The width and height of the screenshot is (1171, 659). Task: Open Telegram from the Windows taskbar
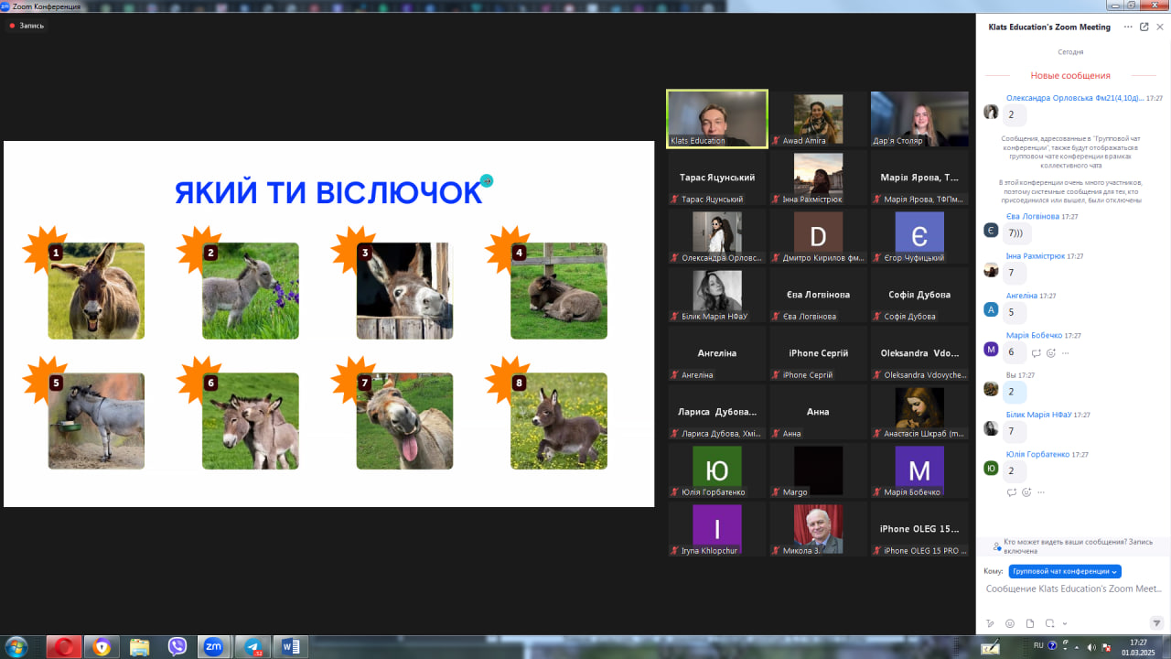(x=252, y=647)
